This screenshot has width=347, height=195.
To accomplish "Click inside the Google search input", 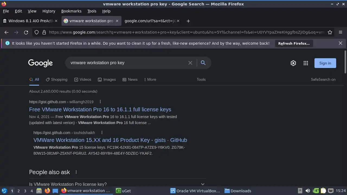I will (x=127, y=63).
